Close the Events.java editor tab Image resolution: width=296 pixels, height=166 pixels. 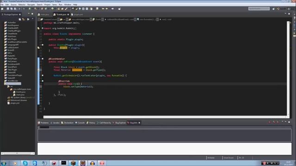68,14
